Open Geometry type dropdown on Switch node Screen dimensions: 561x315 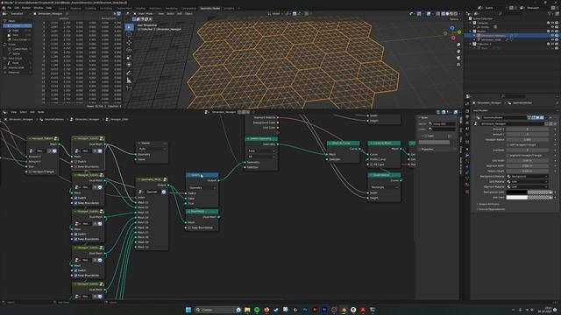pyautogui.click(x=202, y=187)
